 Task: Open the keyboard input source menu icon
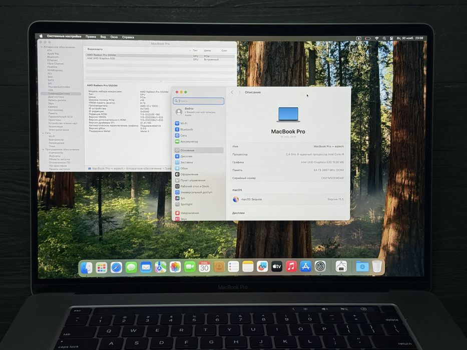(x=359, y=38)
